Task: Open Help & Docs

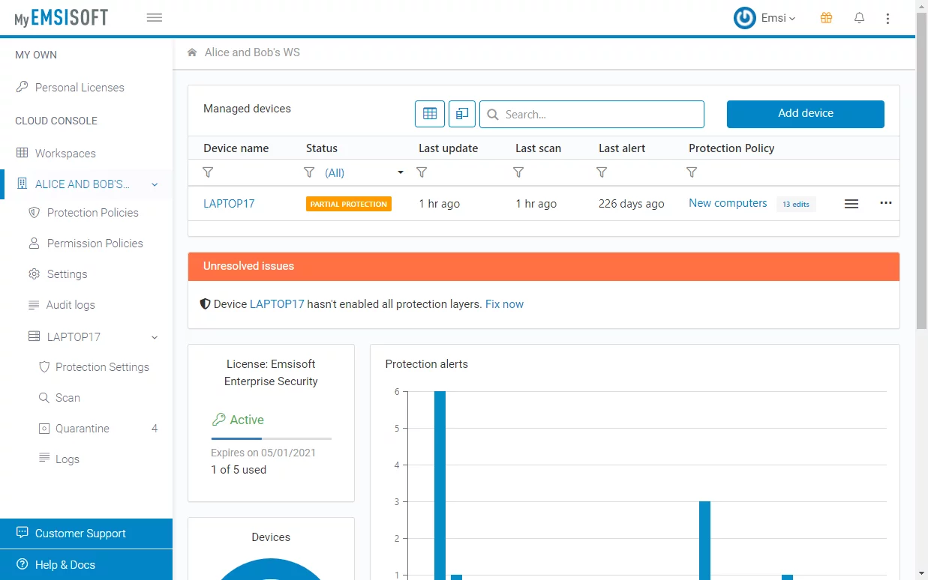Action: click(x=86, y=565)
